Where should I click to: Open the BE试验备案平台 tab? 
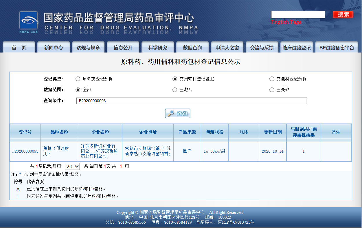click(336, 47)
